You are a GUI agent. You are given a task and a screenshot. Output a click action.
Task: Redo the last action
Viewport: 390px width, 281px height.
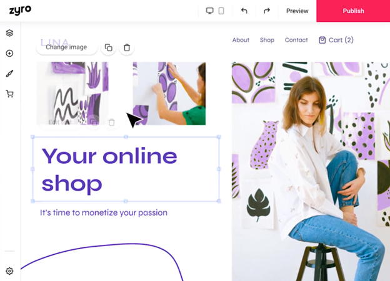(x=267, y=11)
